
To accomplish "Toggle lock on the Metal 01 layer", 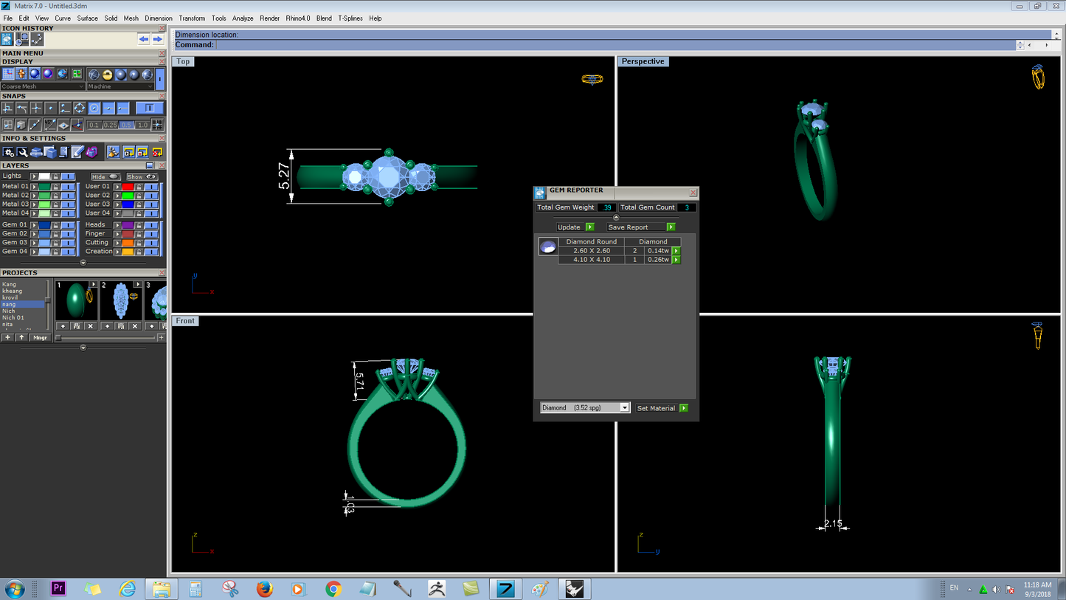I will (55, 187).
